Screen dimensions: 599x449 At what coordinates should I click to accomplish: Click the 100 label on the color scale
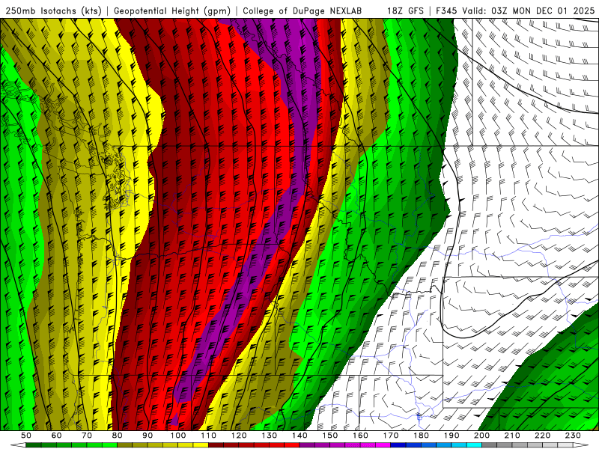click(x=178, y=436)
